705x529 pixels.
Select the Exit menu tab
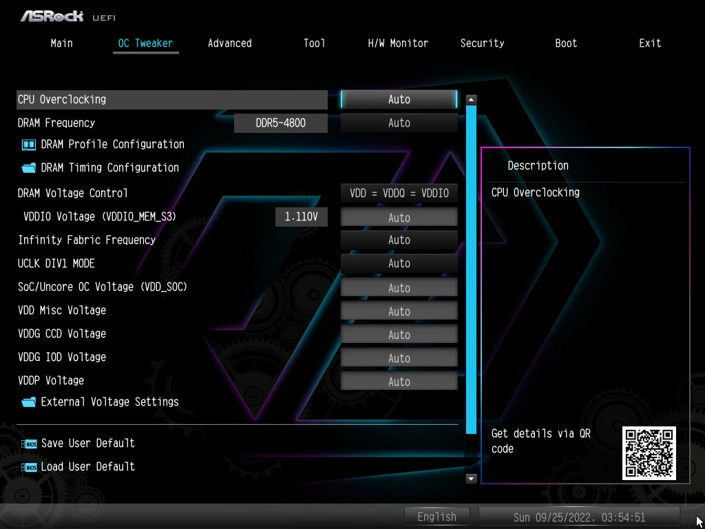650,43
